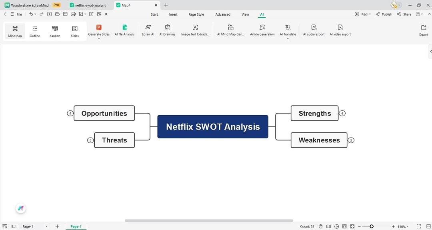Start AI audio export
This screenshot has height=230, width=432.
[314, 30]
